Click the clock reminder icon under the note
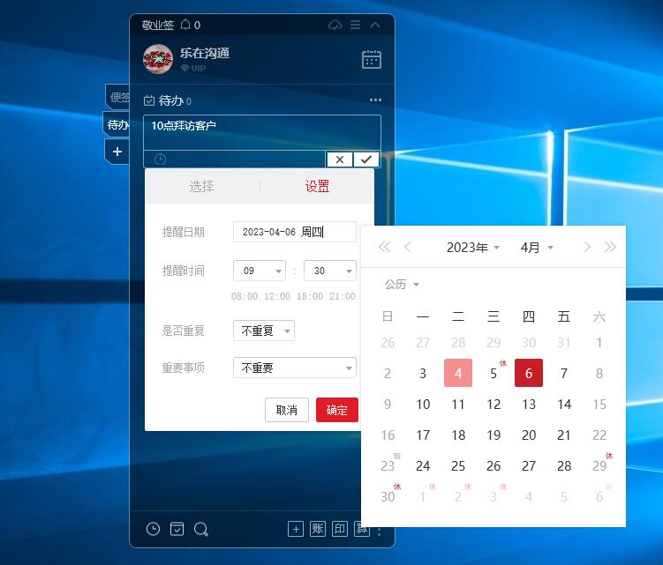The height and width of the screenshot is (565, 663). pyautogui.click(x=160, y=160)
